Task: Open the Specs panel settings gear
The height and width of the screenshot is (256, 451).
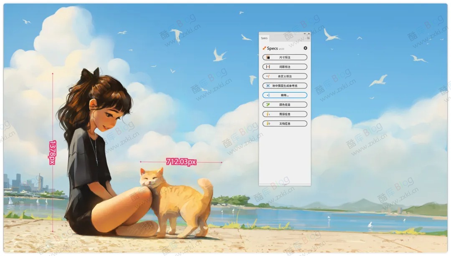Action: [305, 48]
